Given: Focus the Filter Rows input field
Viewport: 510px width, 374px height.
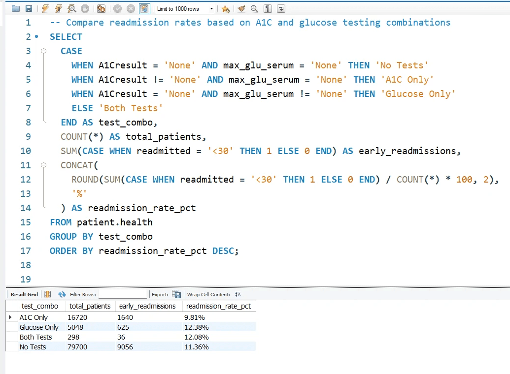Looking at the screenshot, I should pyautogui.click(x=123, y=294).
